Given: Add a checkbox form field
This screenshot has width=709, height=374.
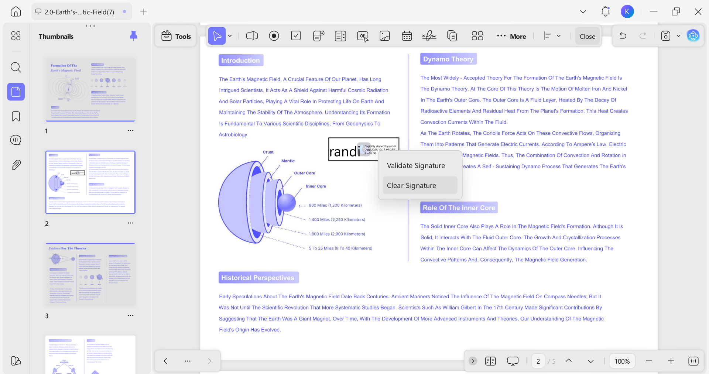Looking at the screenshot, I should click(x=296, y=36).
